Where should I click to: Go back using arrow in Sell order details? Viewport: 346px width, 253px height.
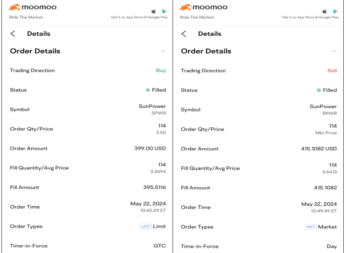point(184,34)
